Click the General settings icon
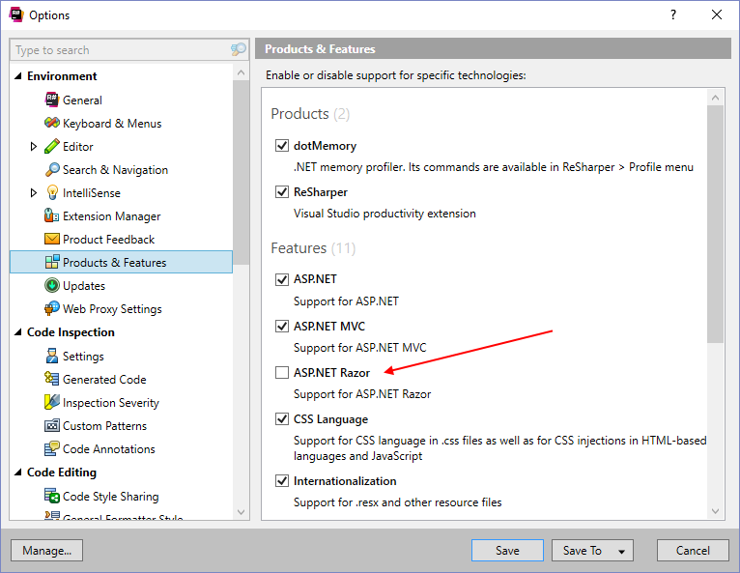Viewport: 740px width, 573px height. pyautogui.click(x=53, y=100)
